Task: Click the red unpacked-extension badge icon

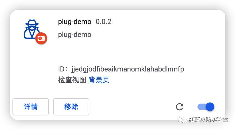Action: pyautogui.click(x=41, y=38)
